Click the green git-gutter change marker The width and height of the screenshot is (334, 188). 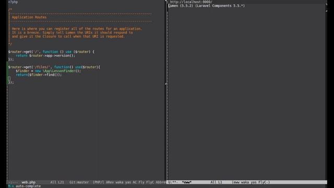click(7, 73)
